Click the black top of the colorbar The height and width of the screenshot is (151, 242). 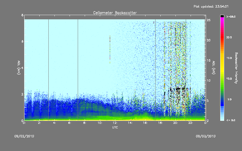[x=222, y=16]
